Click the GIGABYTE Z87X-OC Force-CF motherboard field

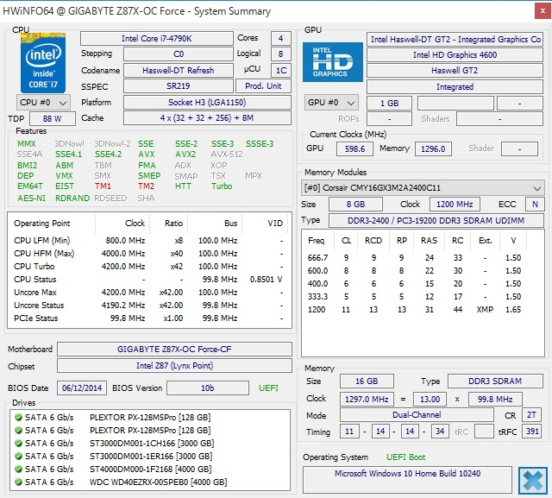(x=174, y=350)
